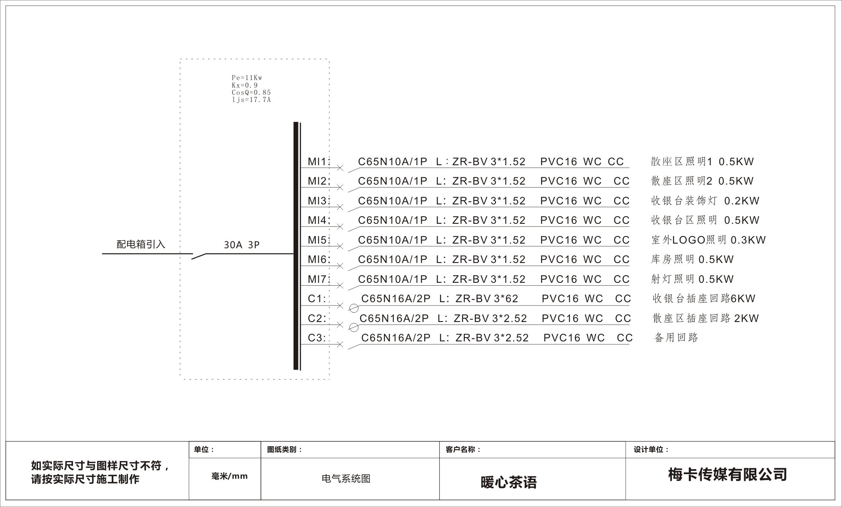Click the C65N10A/1P breaker spec in row MI7
Viewport: 842px width, 507px height.
click(x=393, y=279)
